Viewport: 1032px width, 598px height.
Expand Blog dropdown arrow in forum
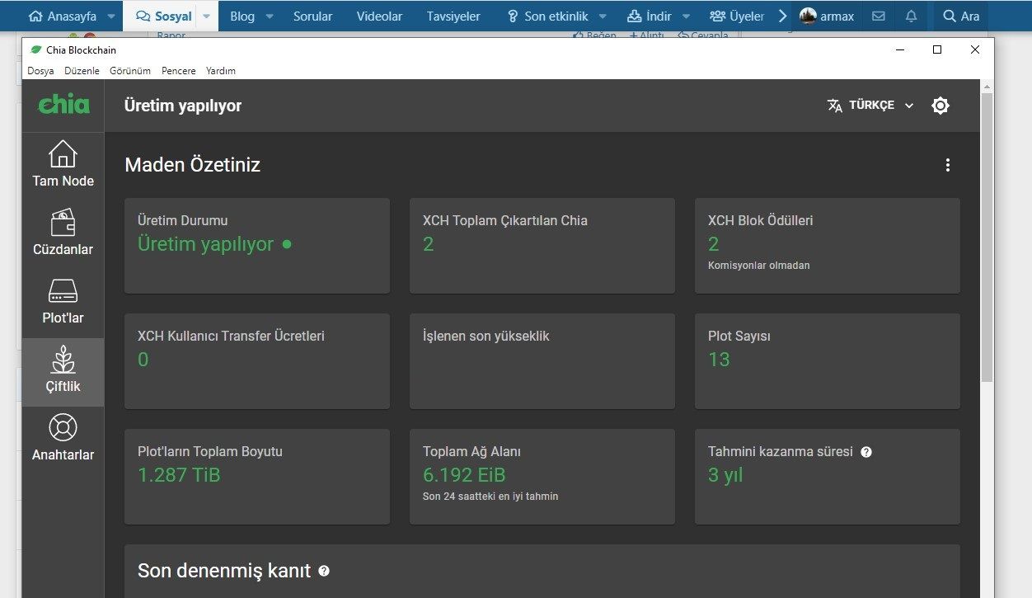point(270,16)
